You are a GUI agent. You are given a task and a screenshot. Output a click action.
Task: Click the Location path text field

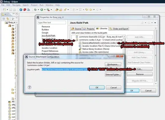tap(72, 69)
